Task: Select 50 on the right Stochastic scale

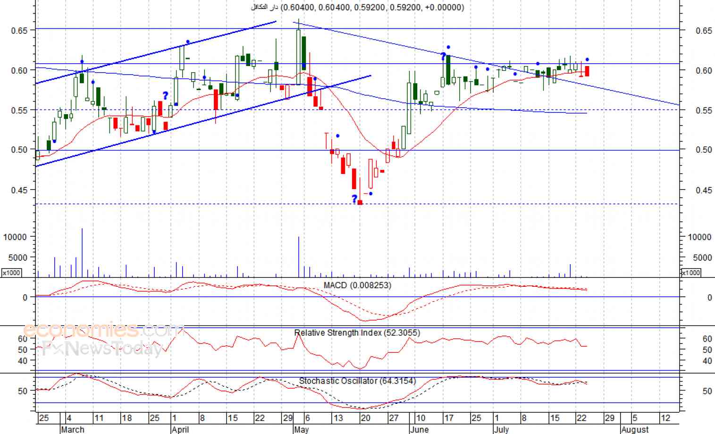Action: tap(707, 391)
